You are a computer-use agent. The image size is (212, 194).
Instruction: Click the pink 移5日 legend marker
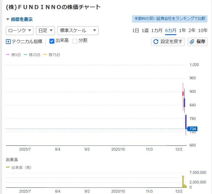tap(8, 55)
